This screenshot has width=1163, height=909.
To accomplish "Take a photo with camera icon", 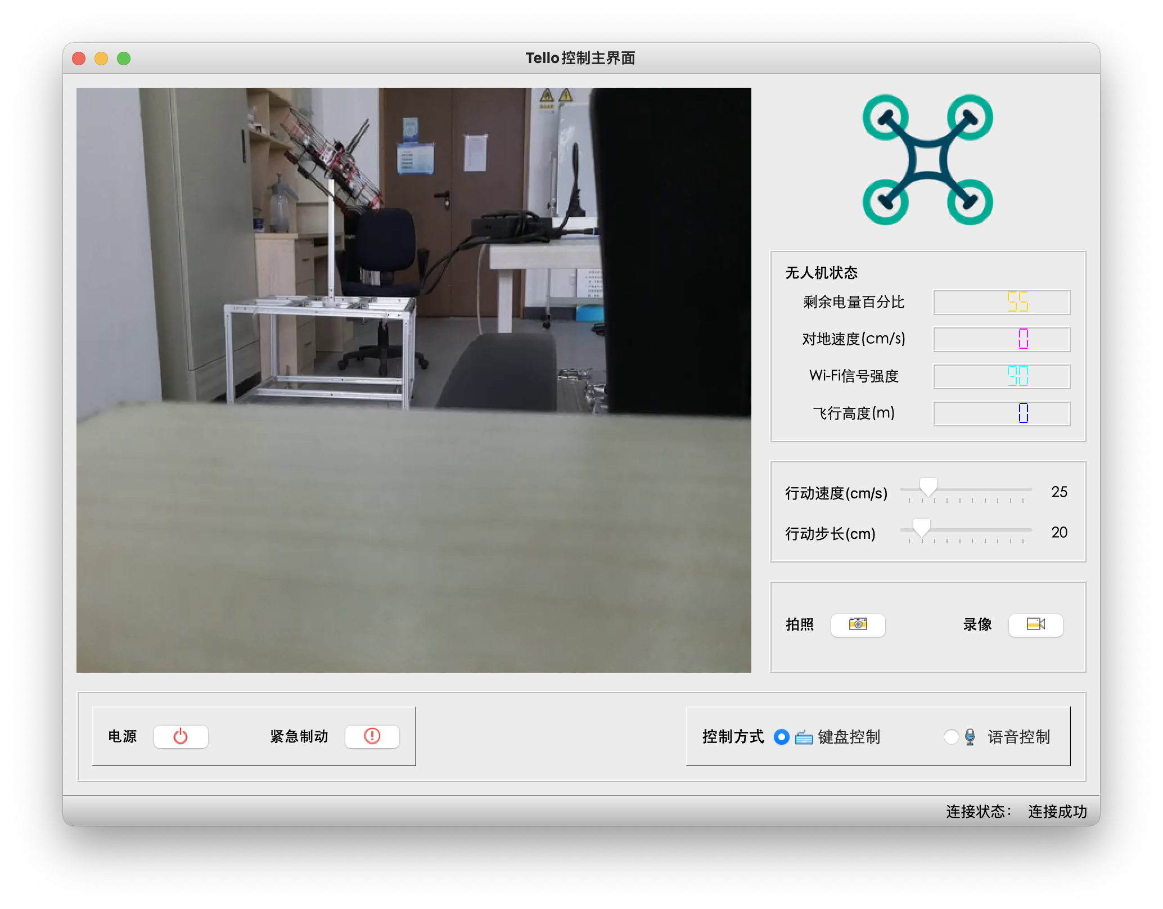I will tap(858, 624).
